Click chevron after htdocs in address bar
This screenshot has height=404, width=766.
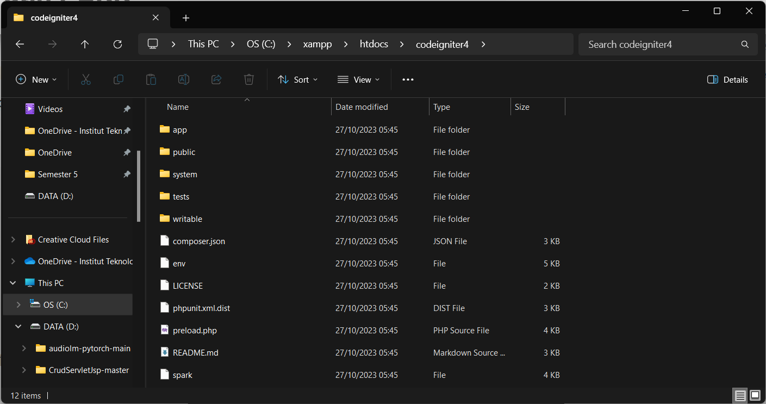pos(402,44)
